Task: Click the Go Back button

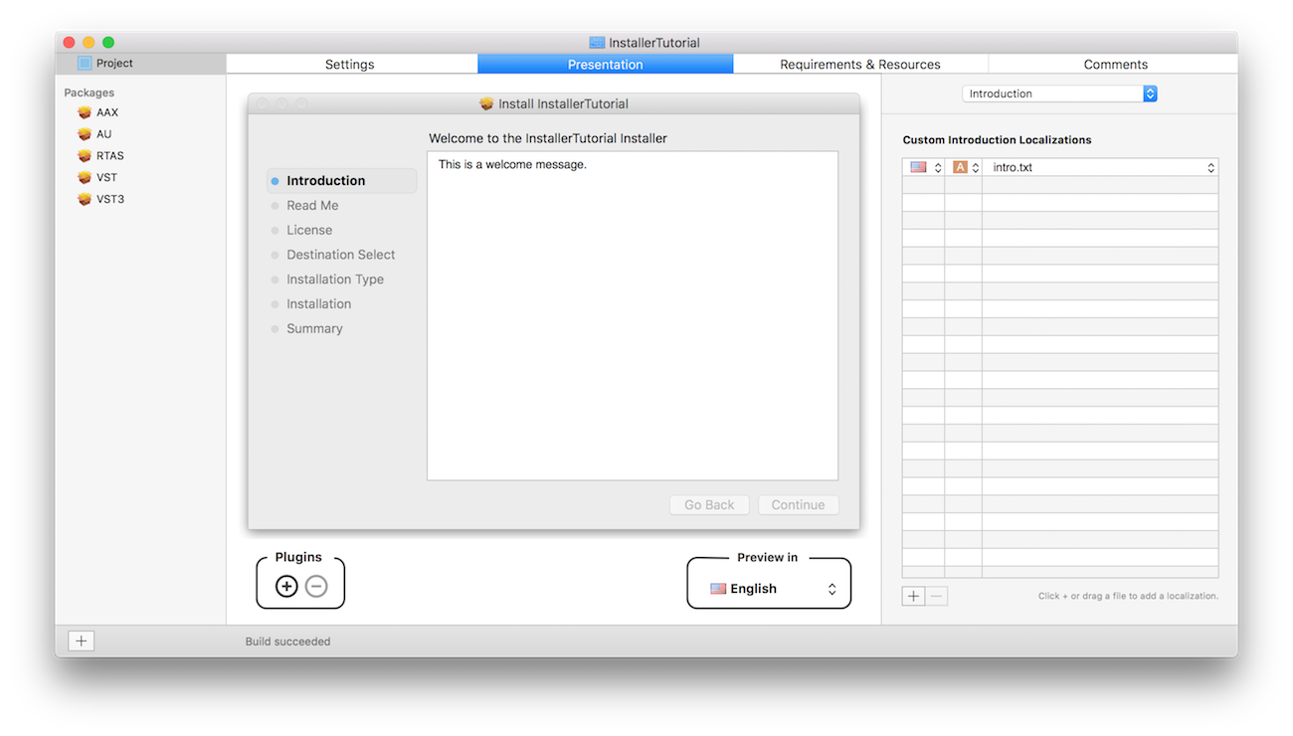Action: pos(709,505)
